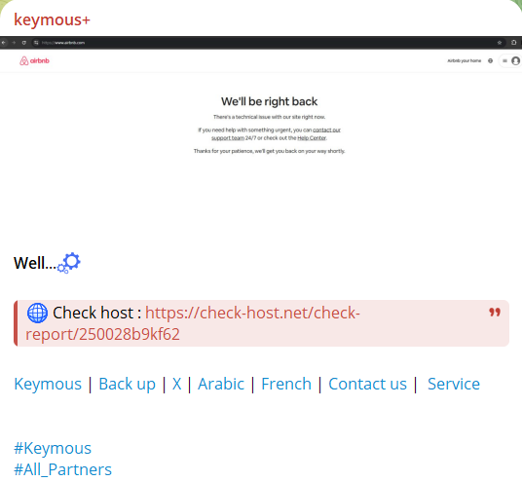Click the red quote mark icon
The height and width of the screenshot is (482, 522).
(x=495, y=313)
